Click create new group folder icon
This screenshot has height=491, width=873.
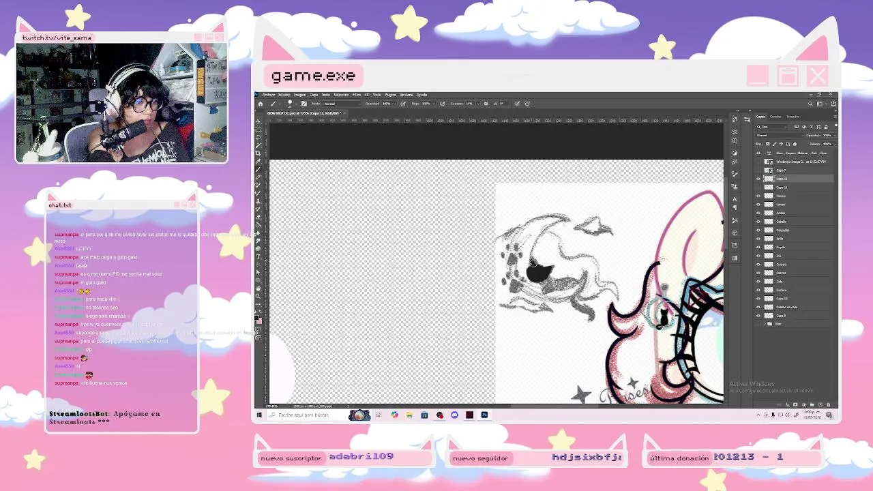pos(812,404)
